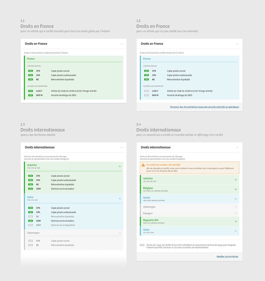Collapse the expanded Allemagne section chevron

120,233
